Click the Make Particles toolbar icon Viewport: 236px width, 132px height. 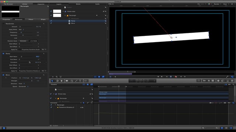(x=228, y=81)
